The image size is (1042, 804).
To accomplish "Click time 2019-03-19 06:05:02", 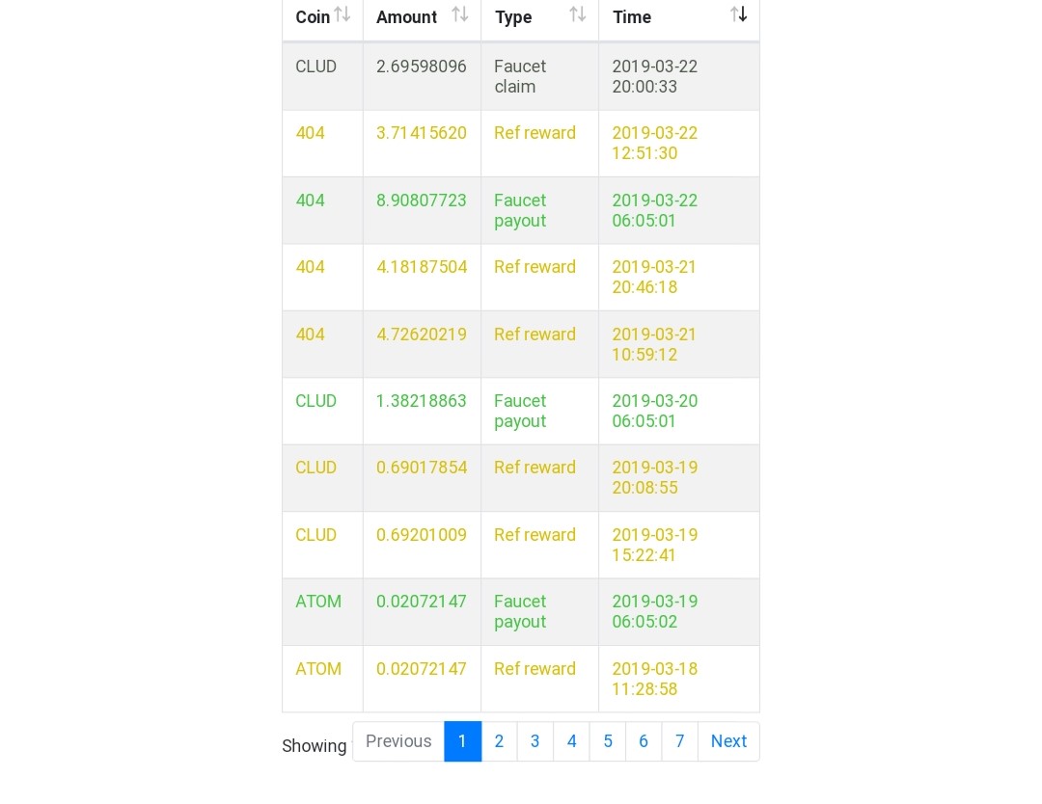I will (654, 611).
